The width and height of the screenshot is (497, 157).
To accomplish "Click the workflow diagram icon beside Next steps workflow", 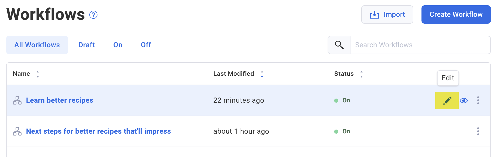I will (17, 131).
